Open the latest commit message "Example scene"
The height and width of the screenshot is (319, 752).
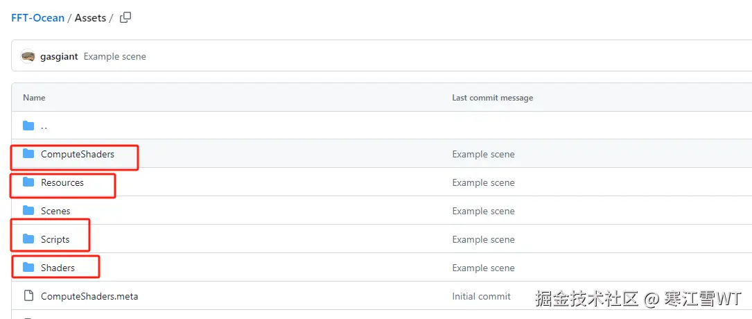click(115, 56)
